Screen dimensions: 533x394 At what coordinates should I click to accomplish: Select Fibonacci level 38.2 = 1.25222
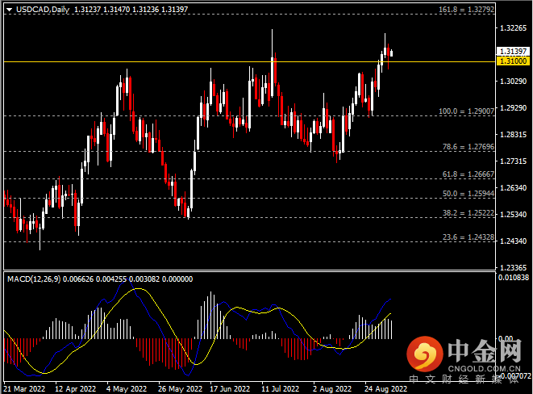pos(468,213)
